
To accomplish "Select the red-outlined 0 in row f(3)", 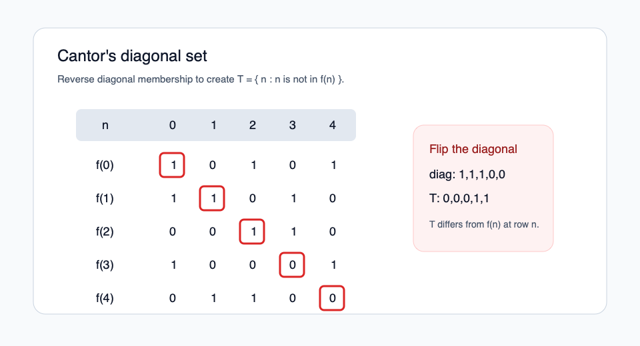I will [x=292, y=265].
